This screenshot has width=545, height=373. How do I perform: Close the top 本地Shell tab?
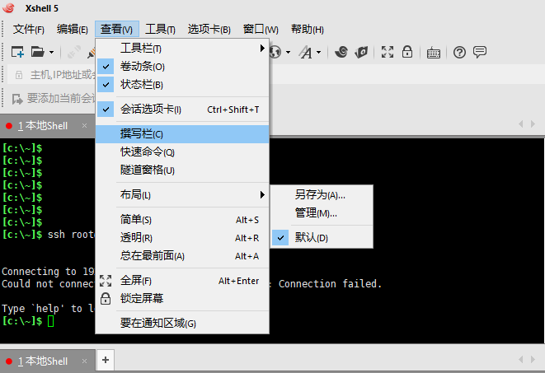84,126
